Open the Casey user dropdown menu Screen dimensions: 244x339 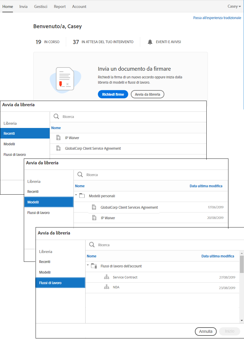coord(234,6)
